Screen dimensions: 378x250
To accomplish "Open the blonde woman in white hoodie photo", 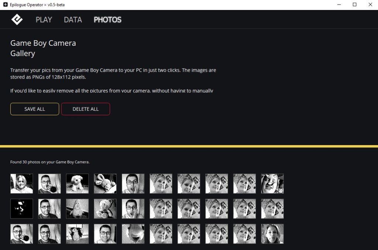I will coord(22,184).
